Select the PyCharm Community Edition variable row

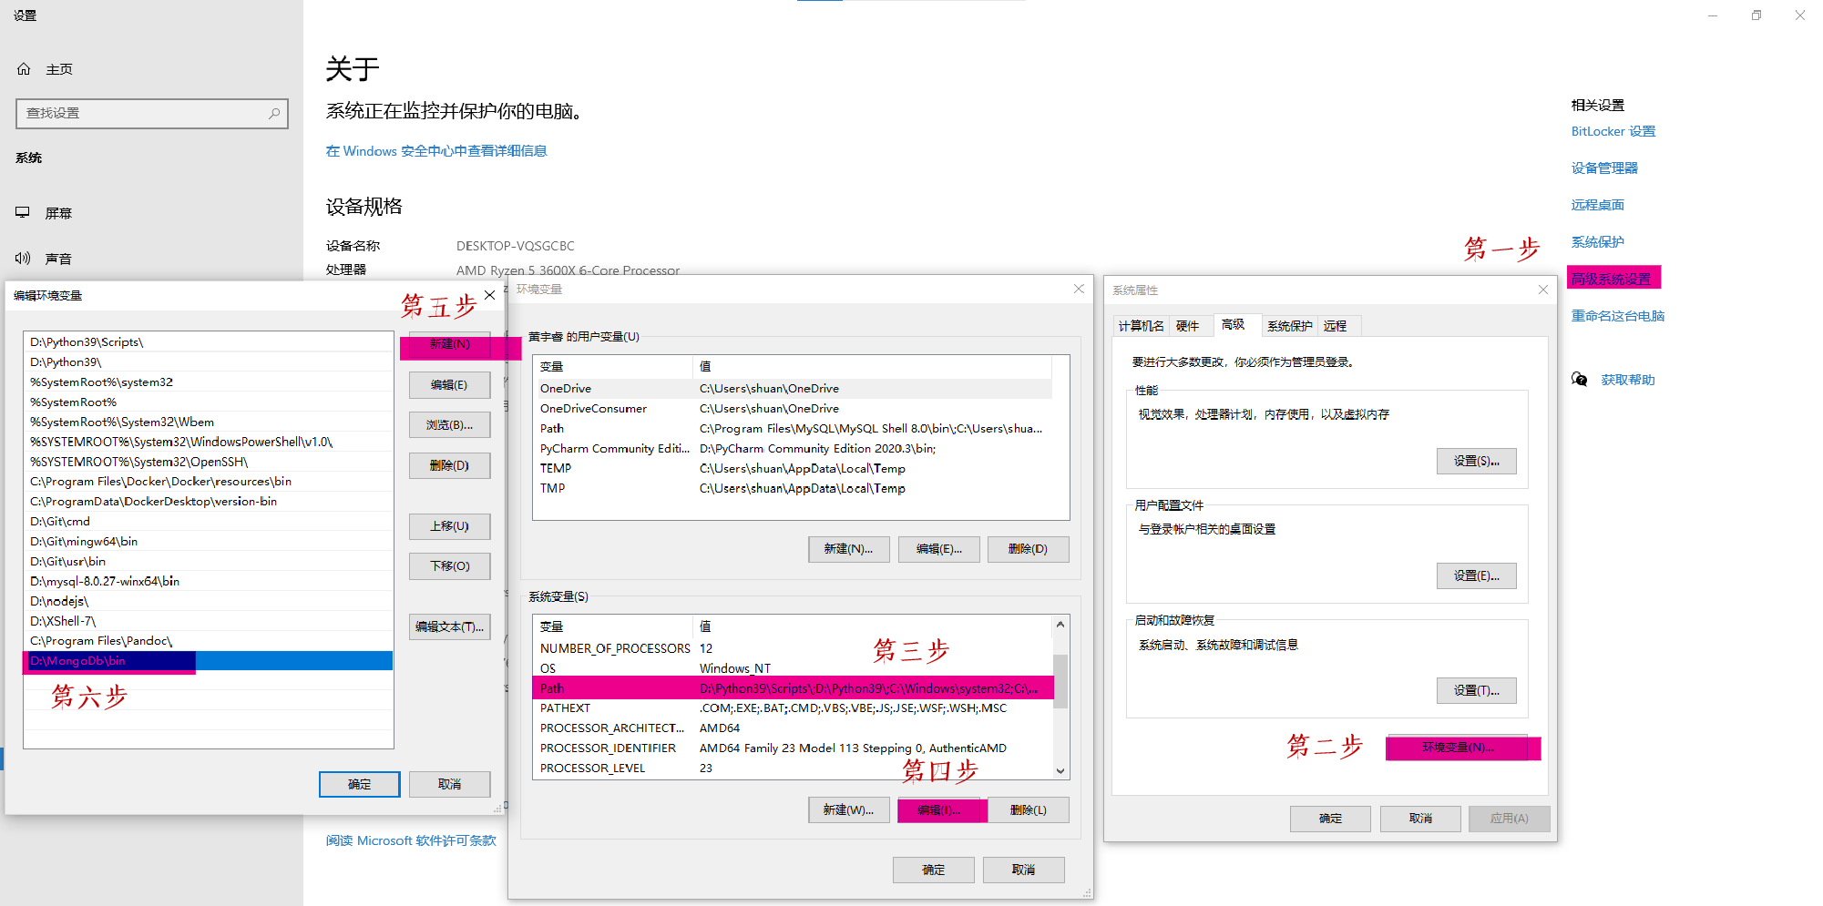(x=794, y=449)
